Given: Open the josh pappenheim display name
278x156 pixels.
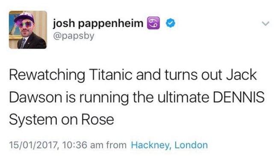Looking at the screenshot, I should click(98, 23).
